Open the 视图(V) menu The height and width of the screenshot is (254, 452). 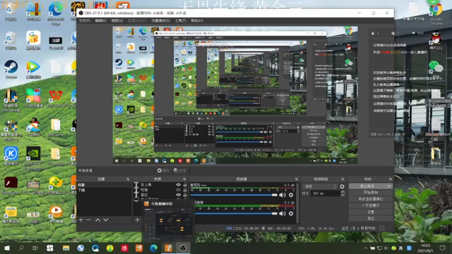[x=117, y=21]
